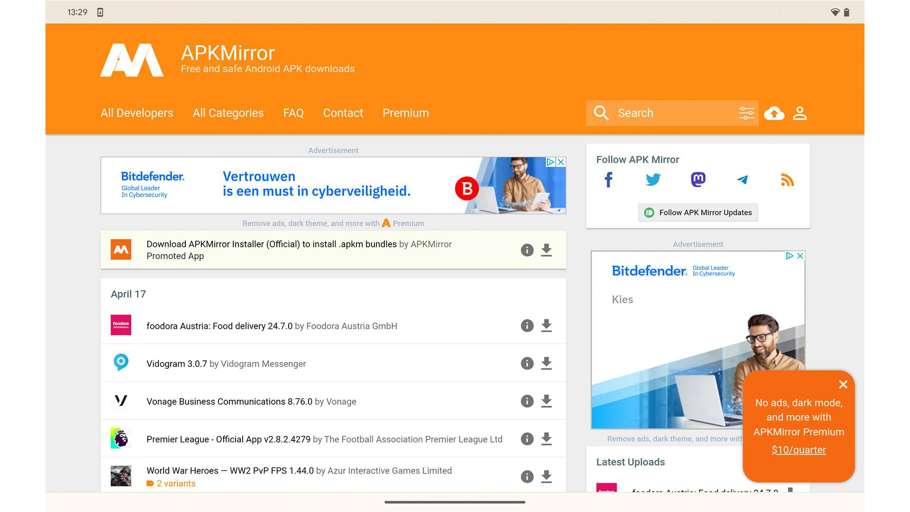Open the user account profile icon
This screenshot has width=910, height=512.
[x=800, y=113]
